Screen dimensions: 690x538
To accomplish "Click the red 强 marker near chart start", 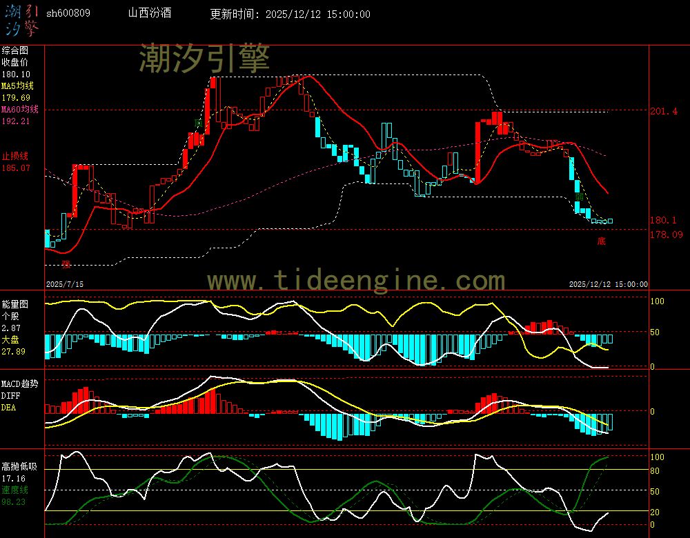I will (x=66, y=263).
